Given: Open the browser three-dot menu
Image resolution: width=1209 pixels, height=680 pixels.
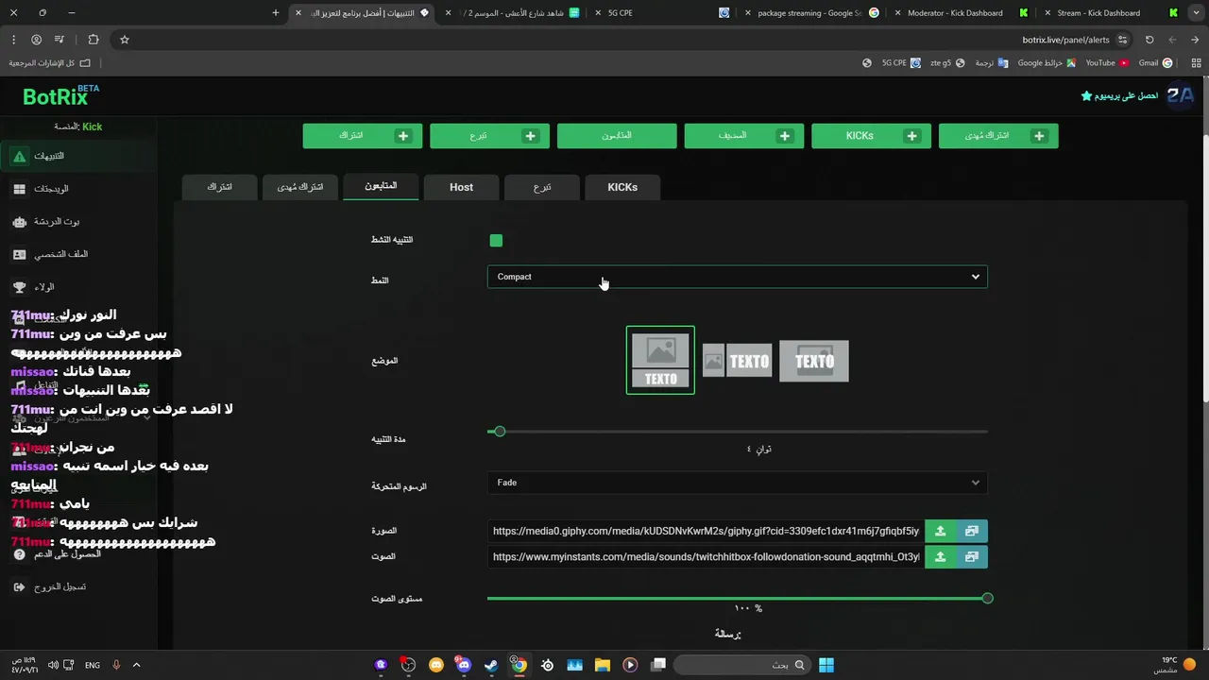Looking at the screenshot, I should 13,40.
